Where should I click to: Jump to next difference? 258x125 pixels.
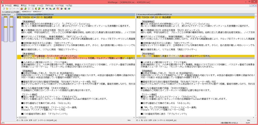(25, 9)
